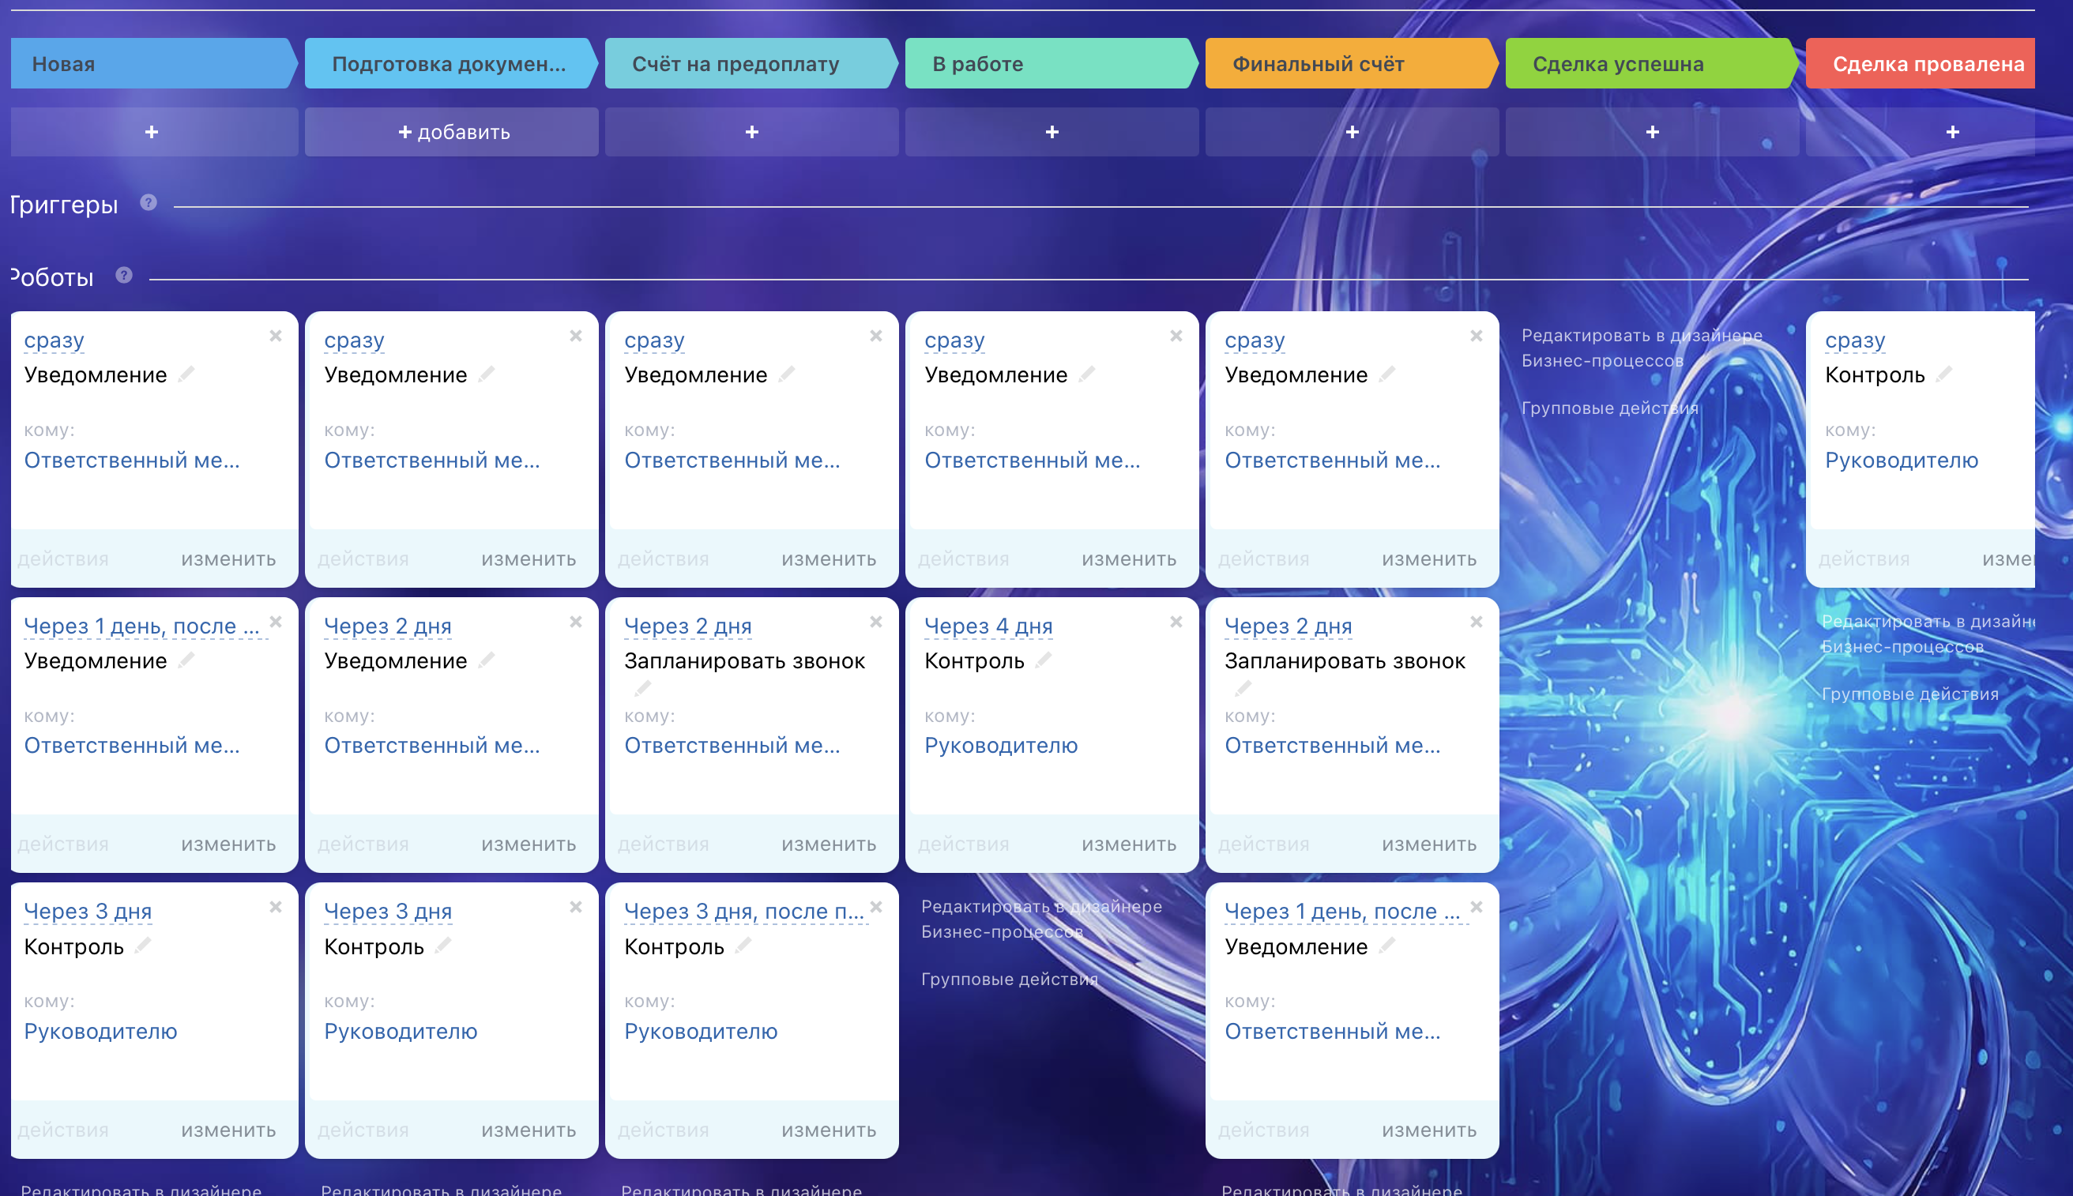Click Ответственный ме... on Запланировать звонок under Счёт на предоплату
Image resolution: width=2073 pixels, height=1196 pixels.
[732, 745]
